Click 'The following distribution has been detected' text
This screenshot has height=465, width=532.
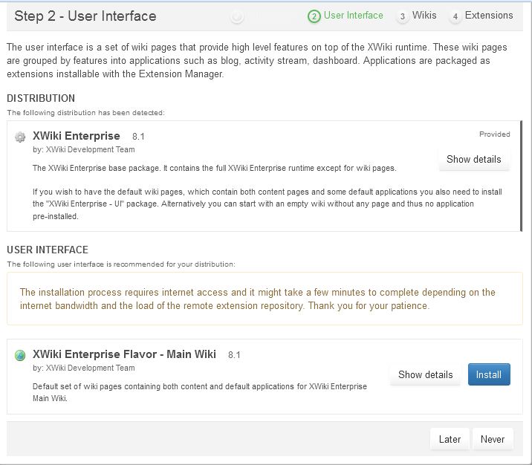(x=85, y=113)
